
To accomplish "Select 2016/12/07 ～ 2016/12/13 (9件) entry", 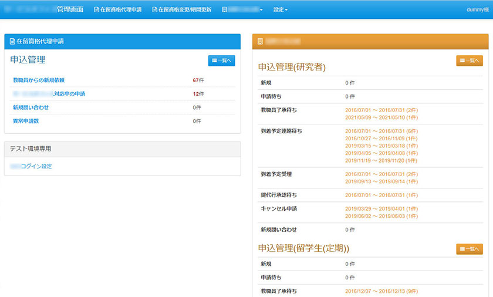I will coord(381,291).
